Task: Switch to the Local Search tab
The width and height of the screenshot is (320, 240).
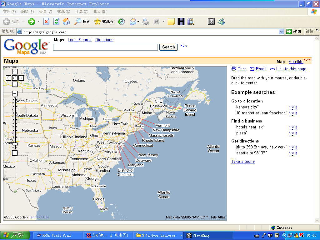Action: [x=79, y=40]
